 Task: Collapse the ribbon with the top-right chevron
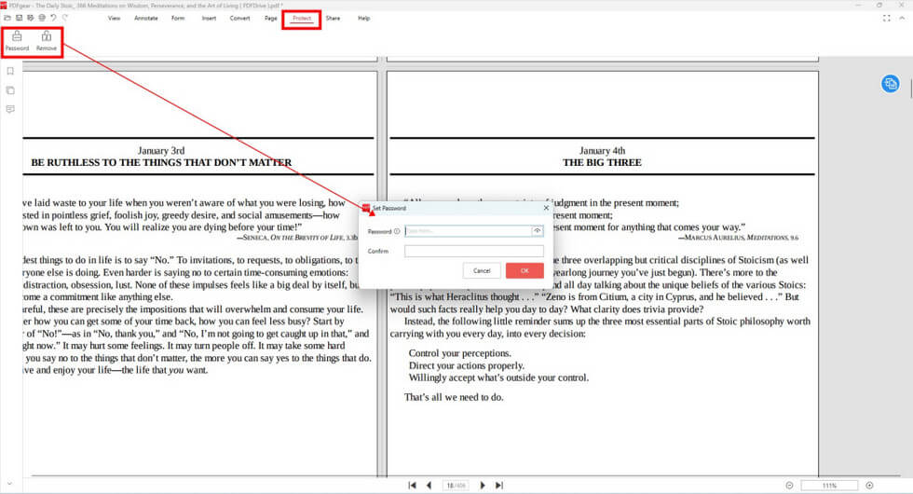(x=902, y=18)
